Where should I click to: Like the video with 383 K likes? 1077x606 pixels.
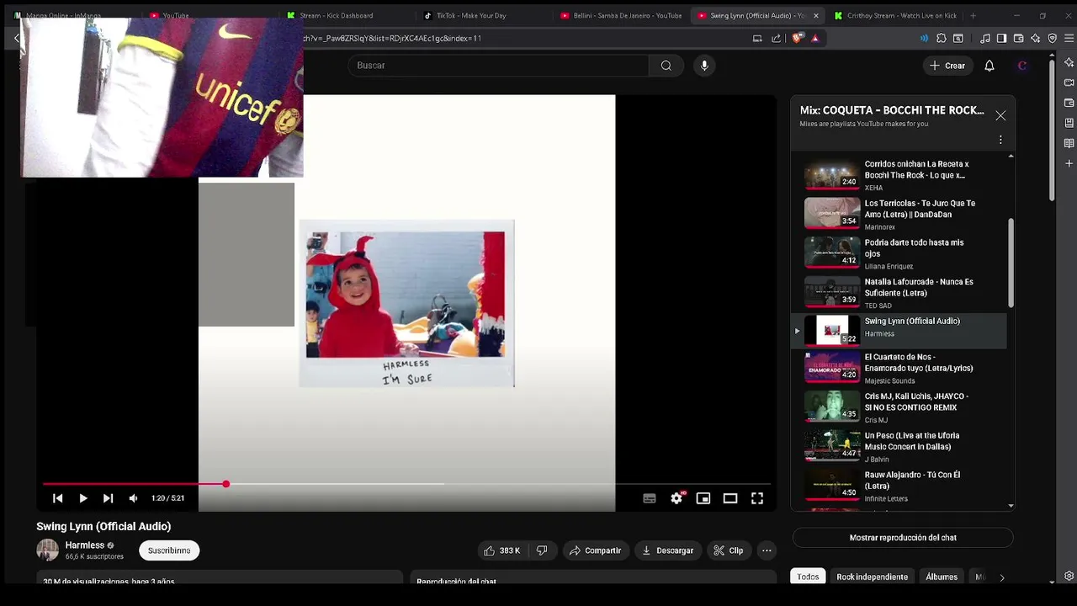point(502,550)
